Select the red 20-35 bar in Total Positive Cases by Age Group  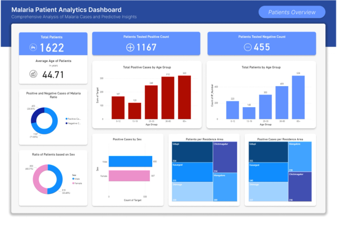(x=151, y=102)
